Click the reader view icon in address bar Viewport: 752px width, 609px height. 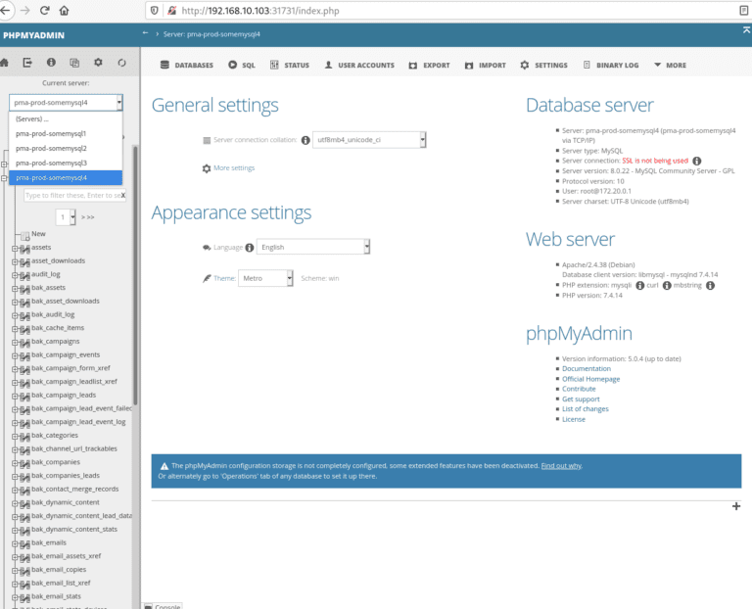tap(744, 10)
